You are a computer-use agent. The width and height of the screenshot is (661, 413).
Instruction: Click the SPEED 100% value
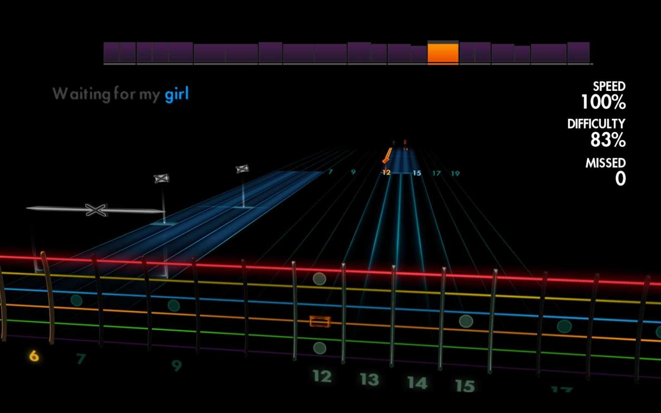pyautogui.click(x=603, y=102)
